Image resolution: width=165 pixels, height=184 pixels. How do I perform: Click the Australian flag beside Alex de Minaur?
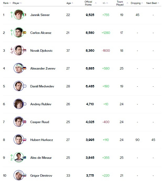tap(25, 157)
